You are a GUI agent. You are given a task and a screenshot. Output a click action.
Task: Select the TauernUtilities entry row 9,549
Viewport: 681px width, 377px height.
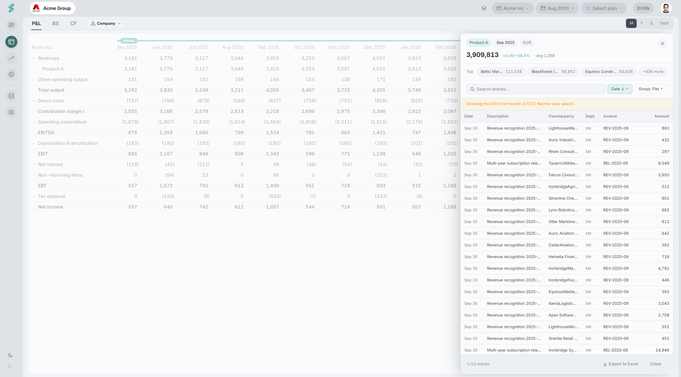566,164
